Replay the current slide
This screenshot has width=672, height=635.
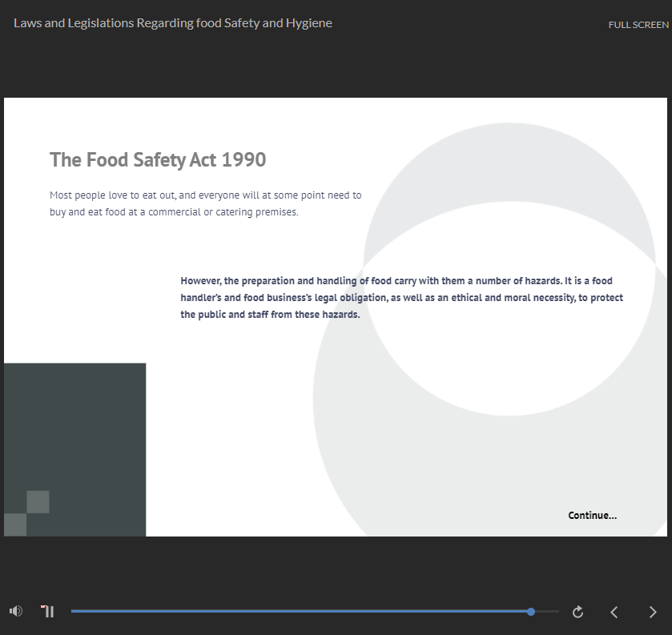point(577,612)
